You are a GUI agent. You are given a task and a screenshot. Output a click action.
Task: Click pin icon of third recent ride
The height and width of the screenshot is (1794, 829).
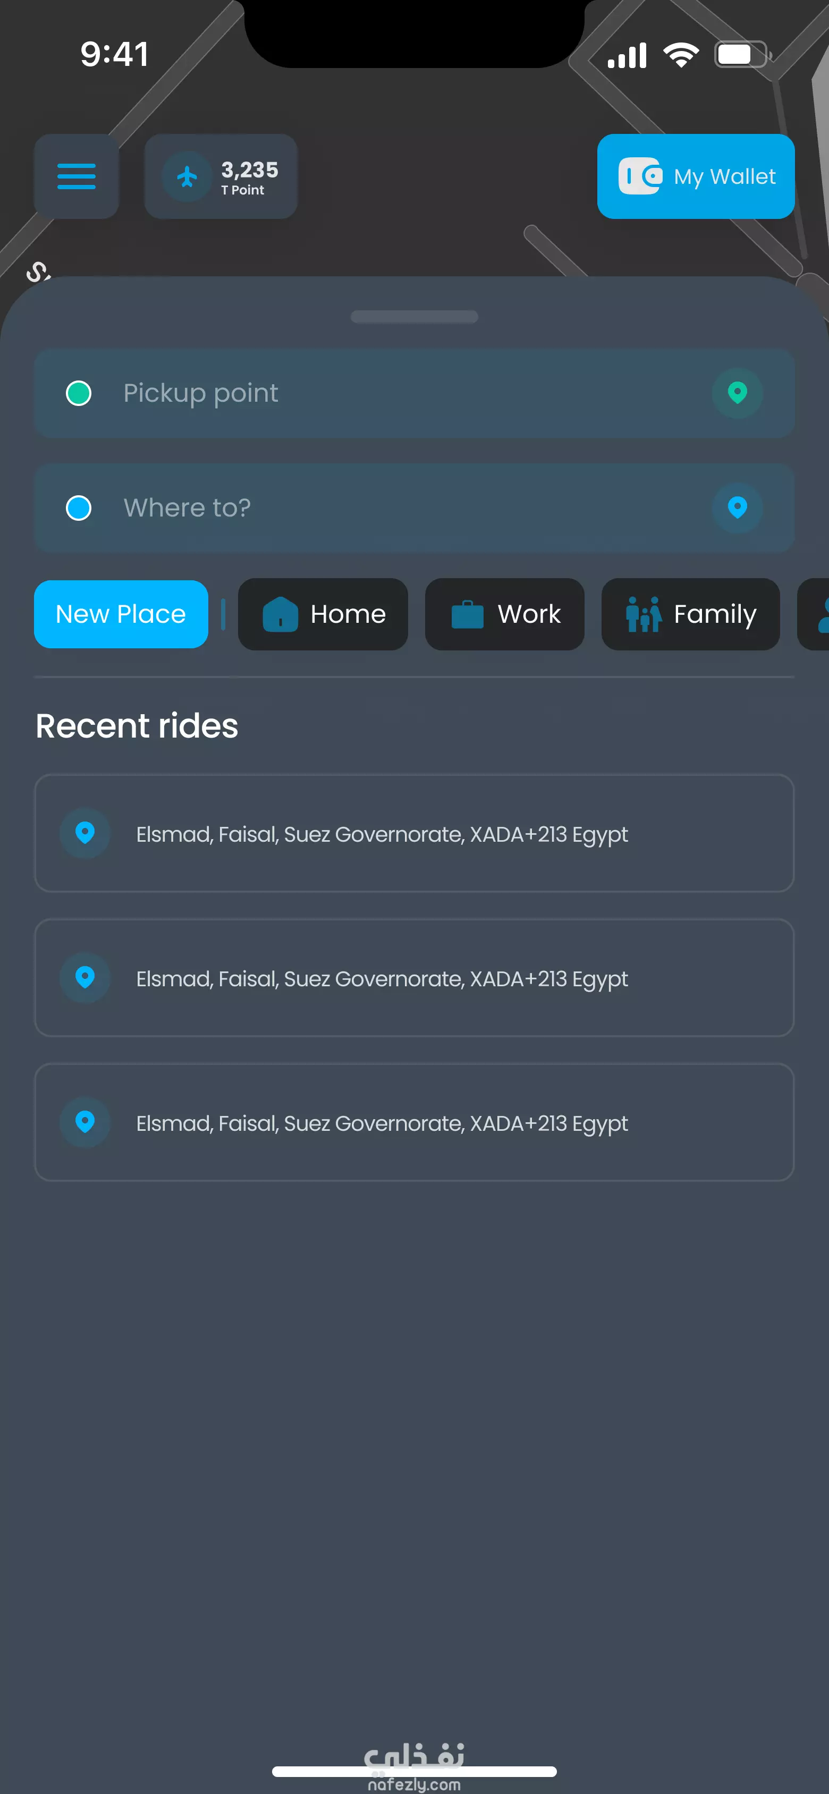point(85,1122)
